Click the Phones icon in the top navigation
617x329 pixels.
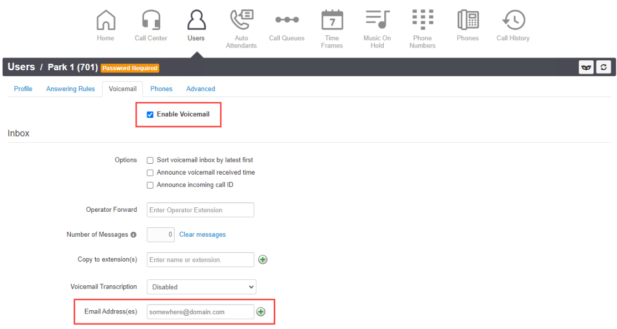[x=468, y=20]
